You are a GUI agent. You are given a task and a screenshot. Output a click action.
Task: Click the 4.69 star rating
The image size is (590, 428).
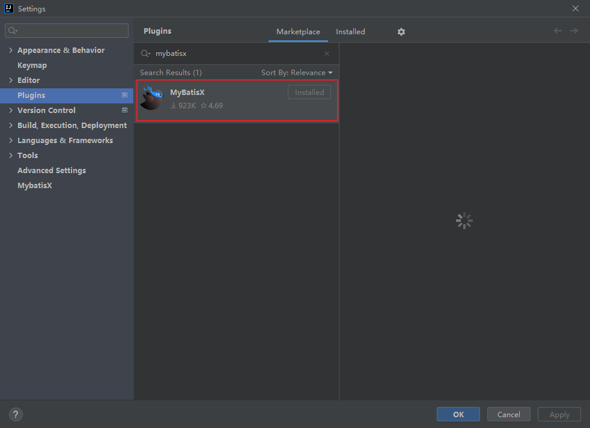pos(212,105)
